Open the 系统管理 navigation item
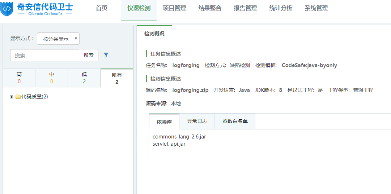Viewport: 391px width, 194px height. tap(316, 8)
